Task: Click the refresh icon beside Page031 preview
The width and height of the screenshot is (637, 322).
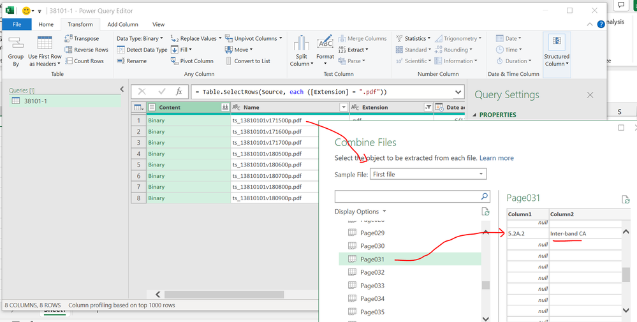Action: (x=626, y=200)
